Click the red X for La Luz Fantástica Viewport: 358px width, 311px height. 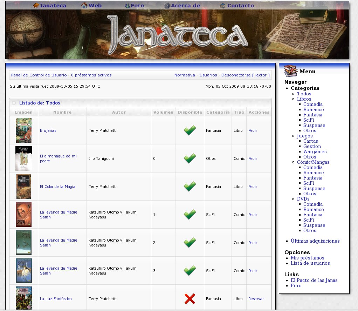tap(190, 299)
